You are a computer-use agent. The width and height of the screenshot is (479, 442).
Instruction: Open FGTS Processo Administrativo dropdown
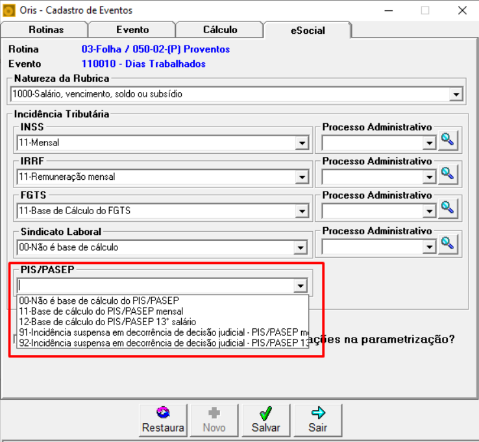429,211
